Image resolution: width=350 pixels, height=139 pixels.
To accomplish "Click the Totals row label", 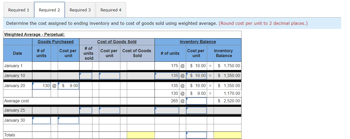I will point(10,135).
